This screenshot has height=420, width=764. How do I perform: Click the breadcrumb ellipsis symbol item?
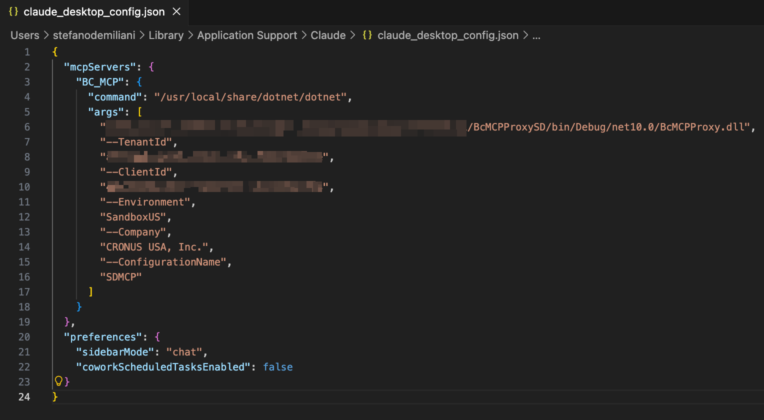tap(536, 35)
